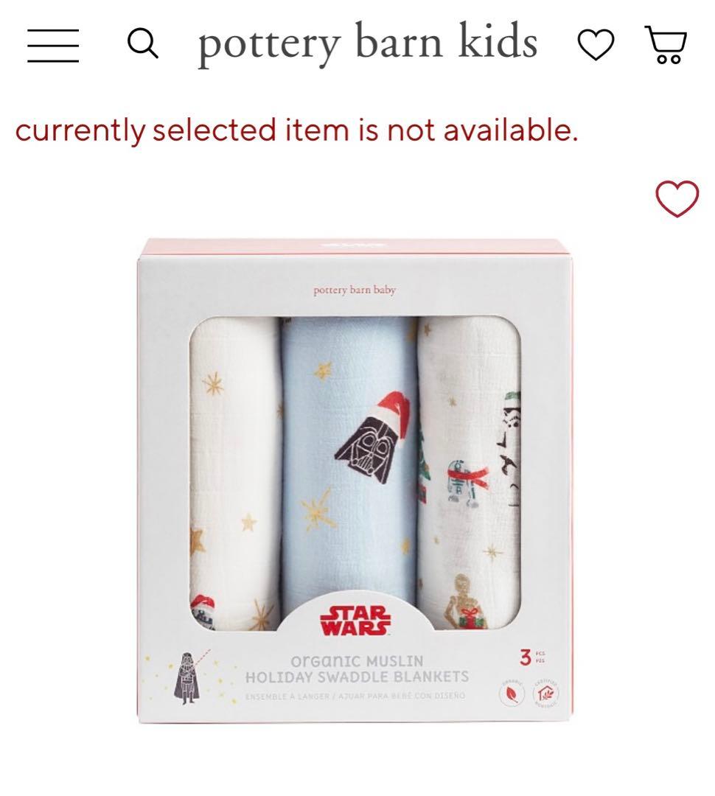Click the Darth Vader lightsaber illustration on the box

[189, 678]
